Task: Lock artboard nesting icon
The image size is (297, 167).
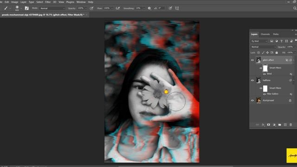Action: click(x=272, y=52)
